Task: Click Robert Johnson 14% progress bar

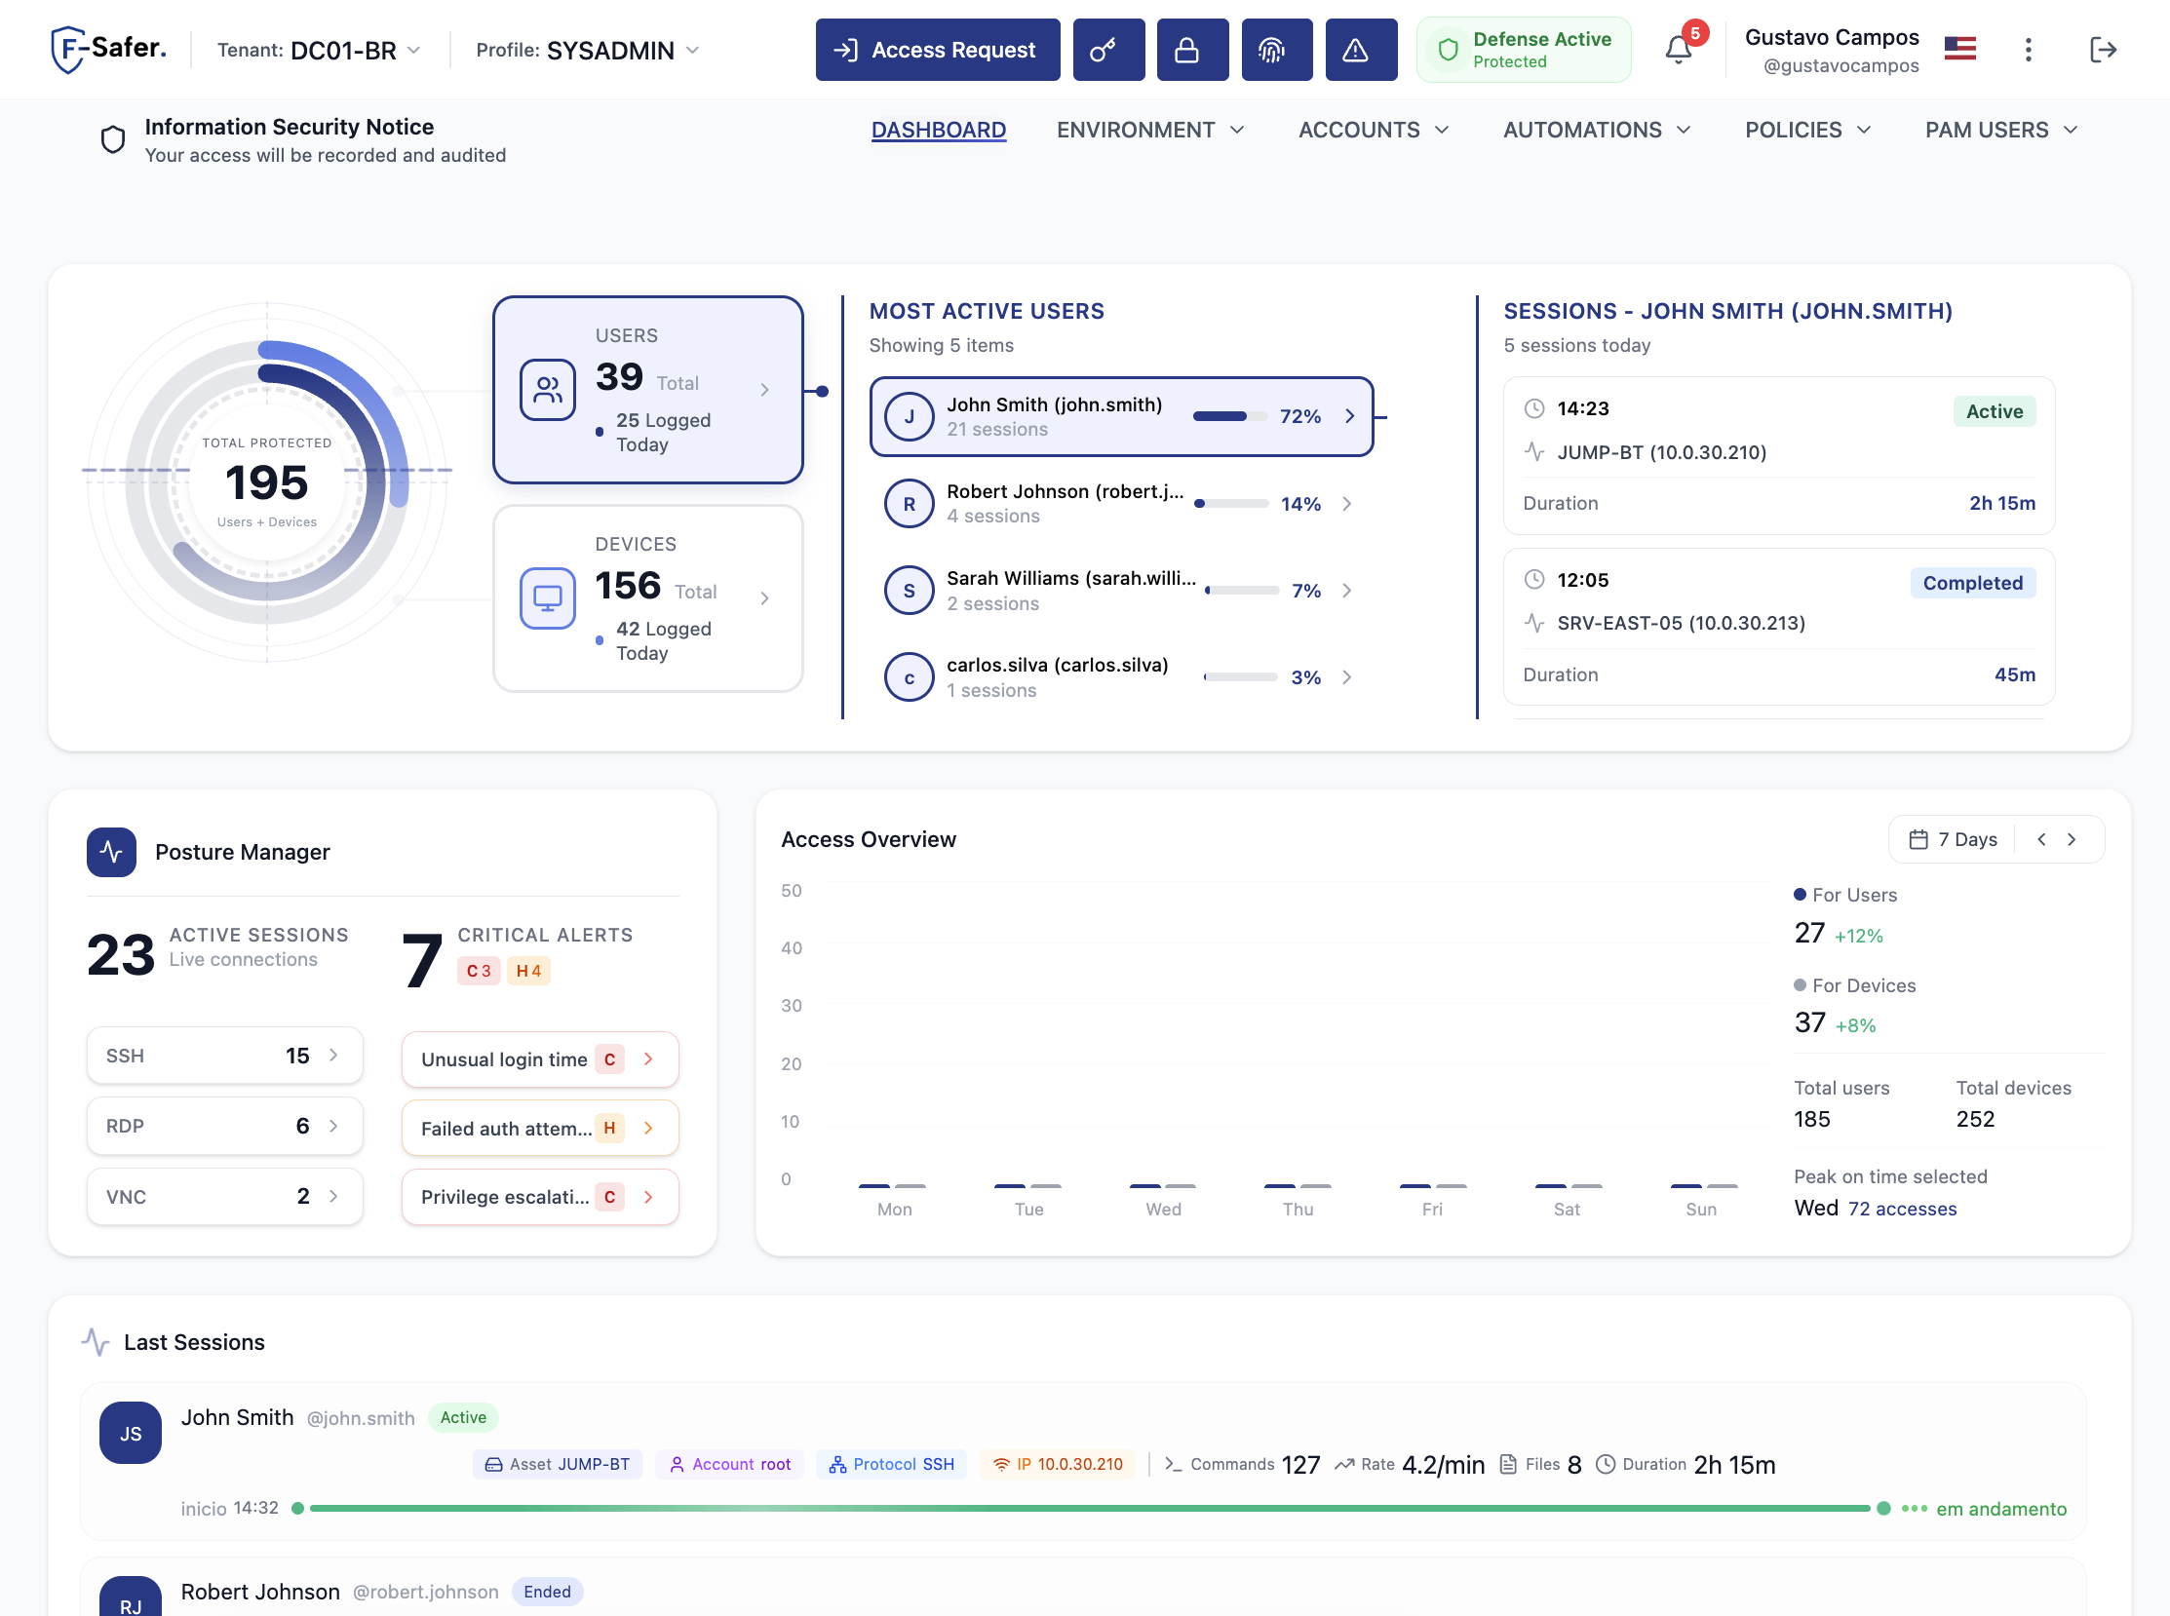Action: pos(1231,504)
